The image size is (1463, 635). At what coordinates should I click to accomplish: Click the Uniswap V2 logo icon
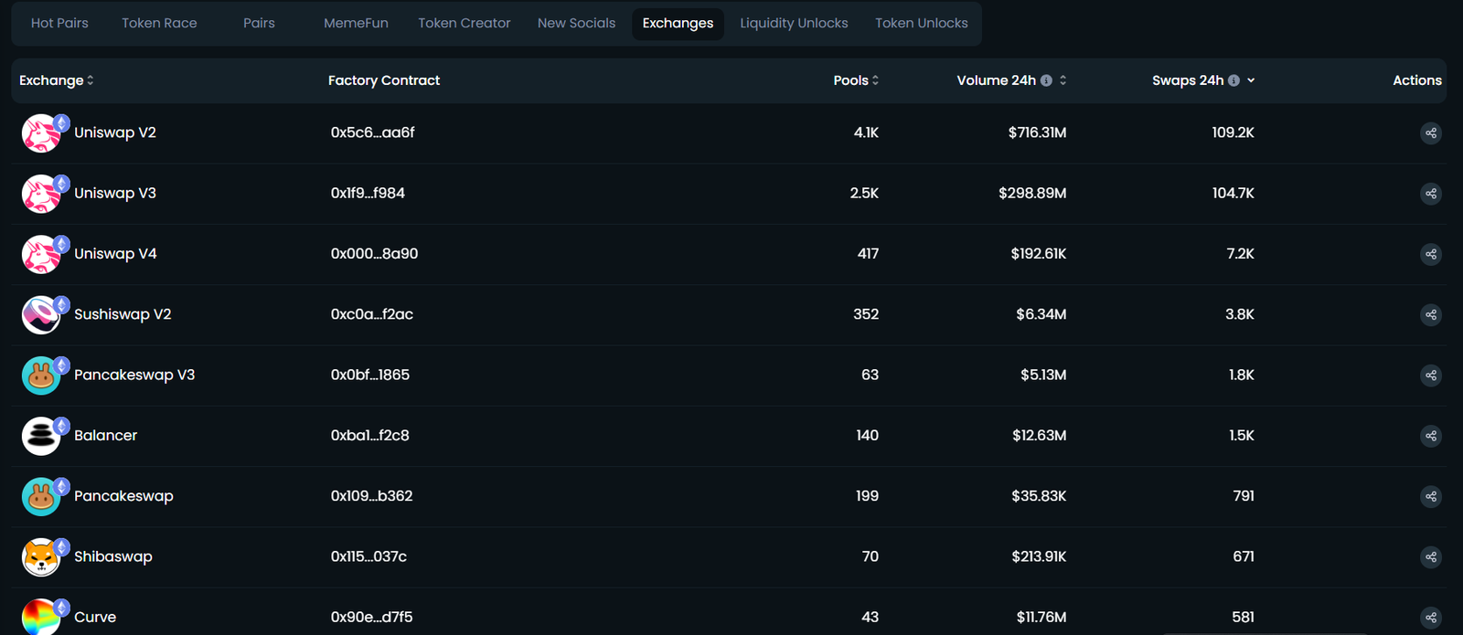41,133
